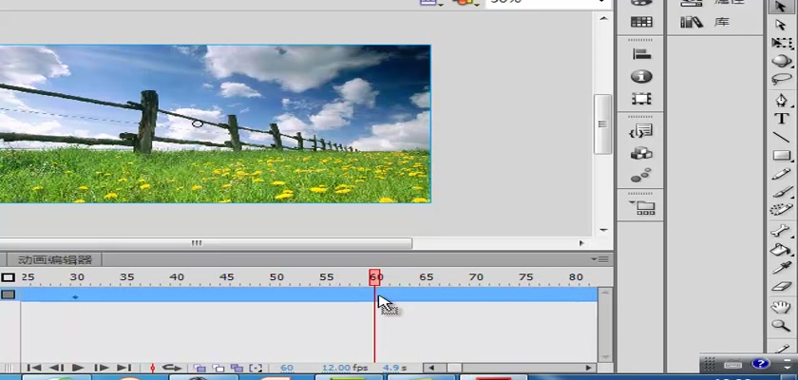Go to last frame

coord(123,368)
